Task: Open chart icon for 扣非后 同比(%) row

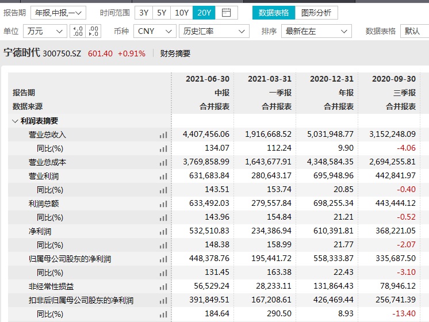Action: click(x=163, y=314)
